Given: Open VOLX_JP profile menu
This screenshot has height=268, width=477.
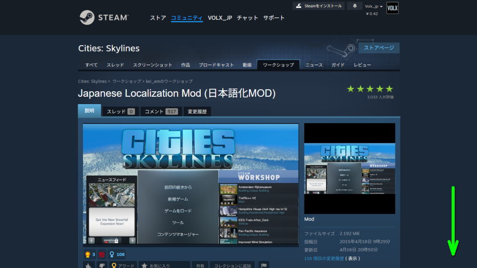Looking at the screenshot, I should (x=220, y=18).
